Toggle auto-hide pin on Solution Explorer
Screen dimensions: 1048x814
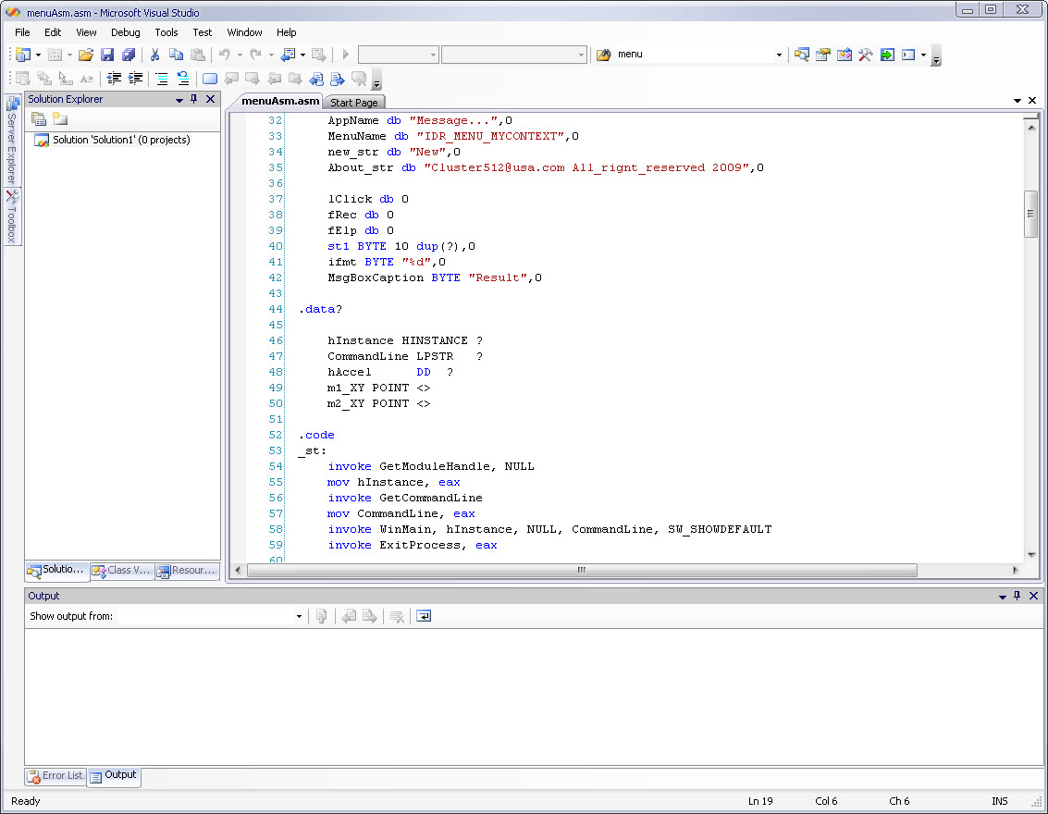[x=194, y=99]
